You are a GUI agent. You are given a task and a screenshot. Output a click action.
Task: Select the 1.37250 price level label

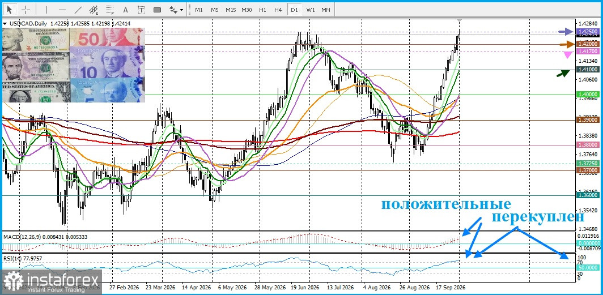pos(588,163)
